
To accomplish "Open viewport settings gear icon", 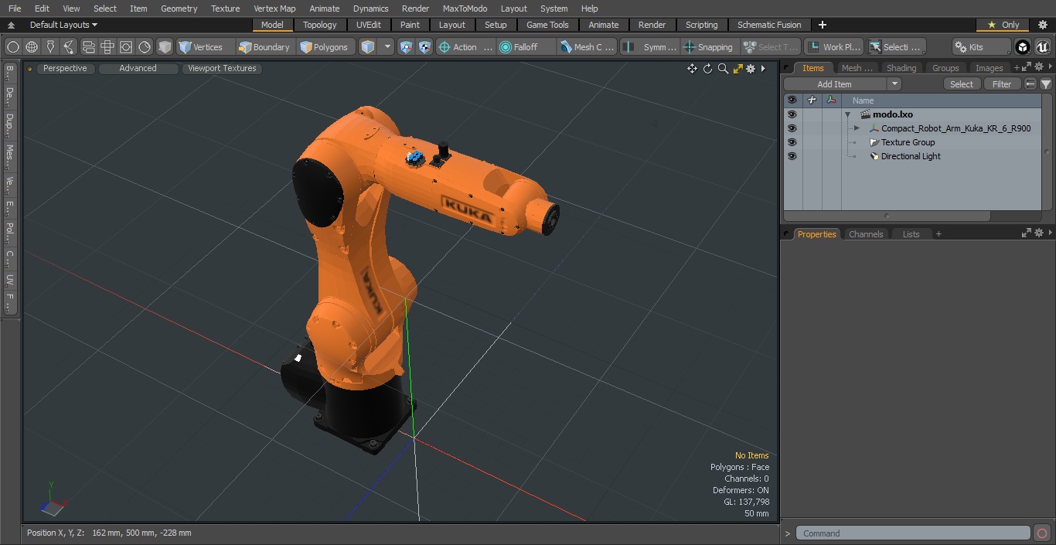I will click(x=751, y=69).
